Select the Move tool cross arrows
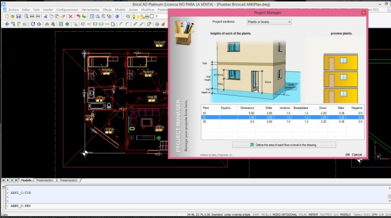 (x=7, y=24)
